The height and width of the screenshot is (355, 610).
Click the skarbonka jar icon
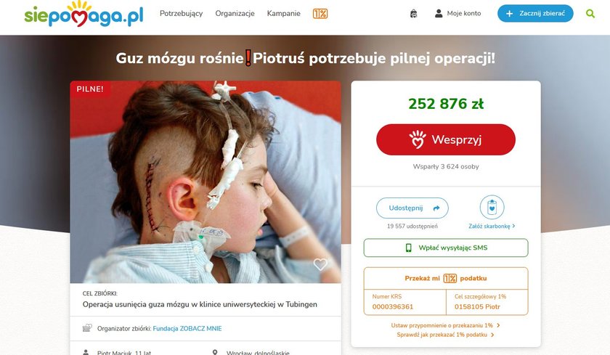click(x=492, y=207)
